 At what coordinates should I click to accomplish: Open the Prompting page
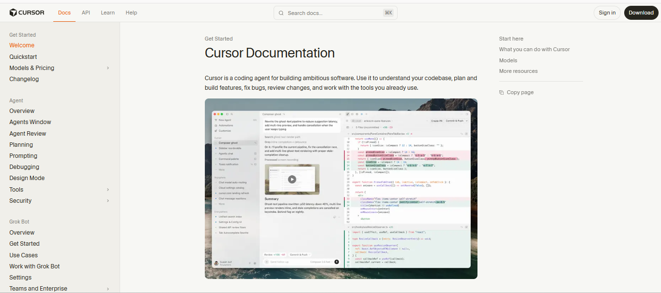coord(23,156)
